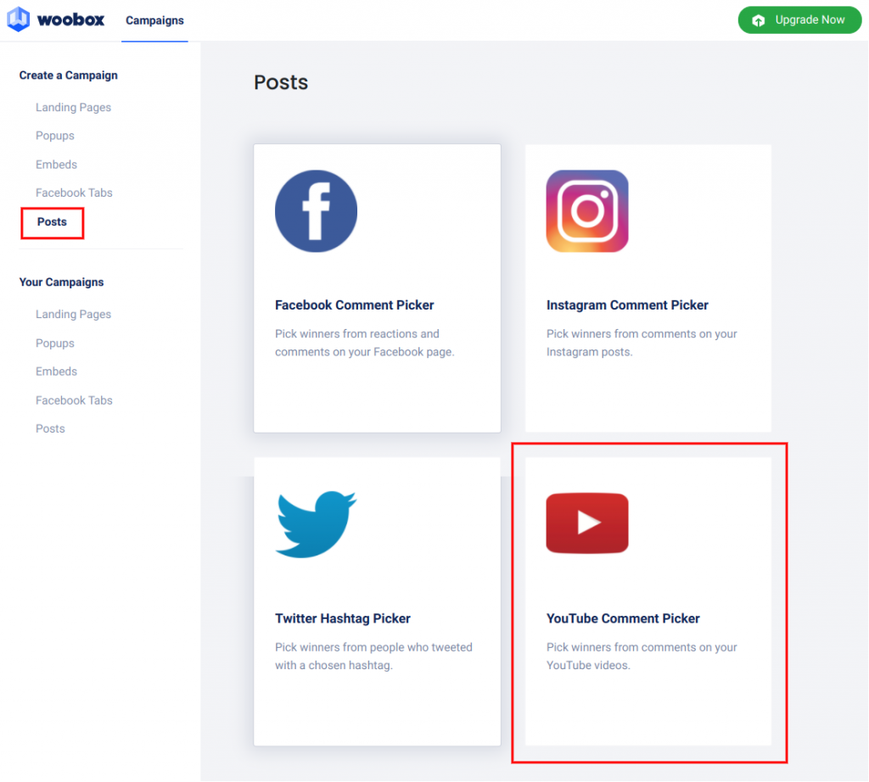
Task: Click the Posts page heading
Action: 281,82
